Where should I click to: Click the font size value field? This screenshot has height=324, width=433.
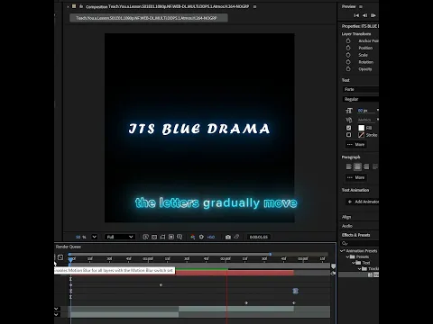click(x=363, y=111)
